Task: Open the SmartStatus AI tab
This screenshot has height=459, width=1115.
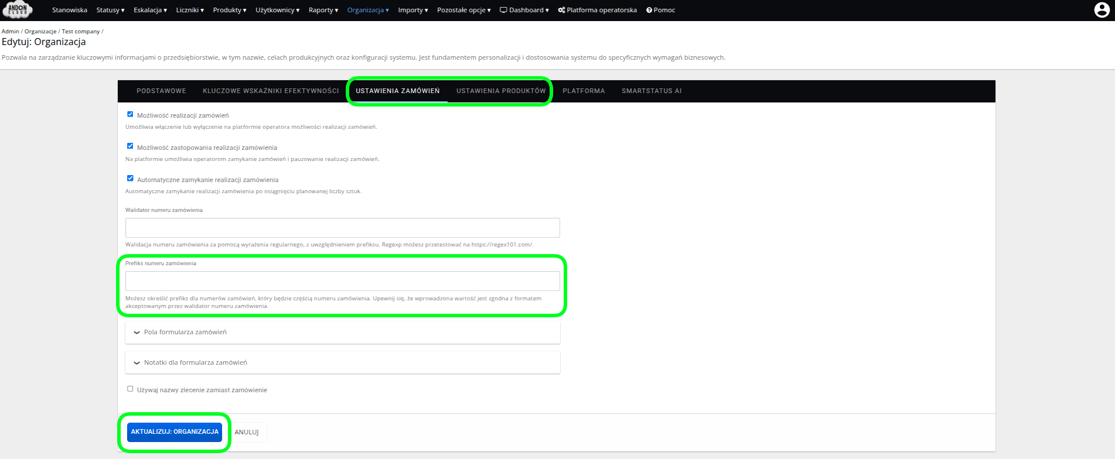Action: click(651, 91)
